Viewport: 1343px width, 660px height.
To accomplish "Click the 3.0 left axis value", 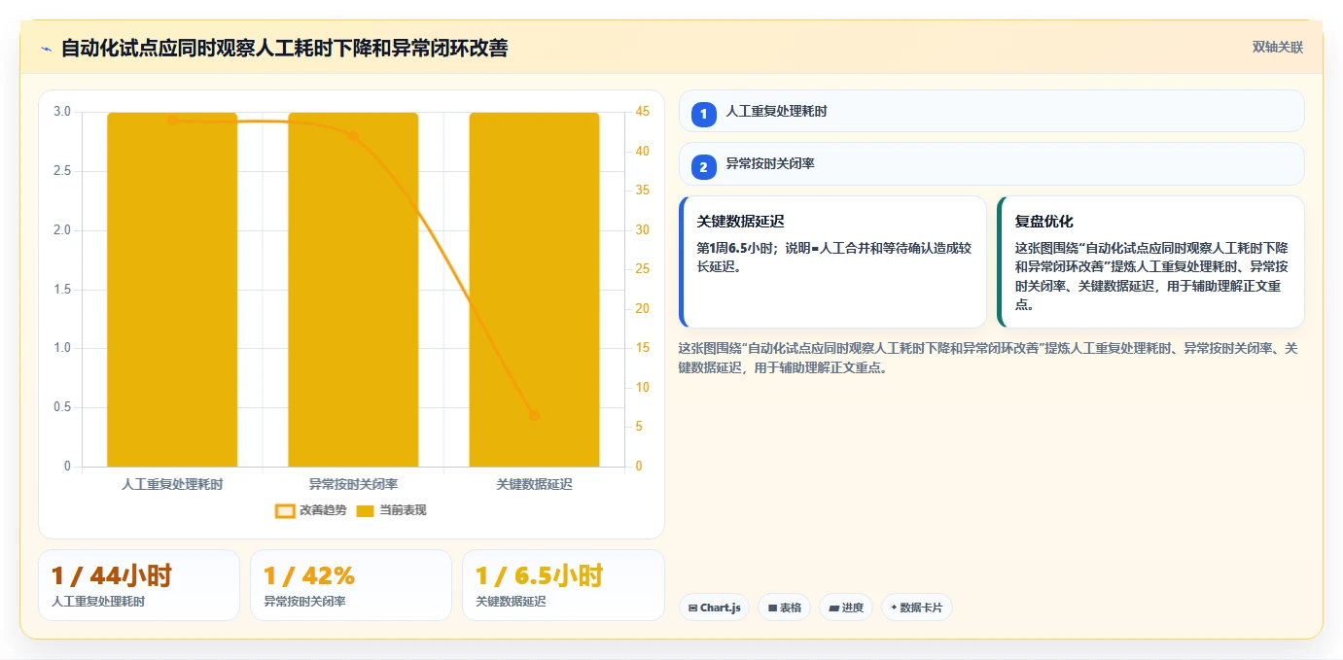I will pos(62,112).
